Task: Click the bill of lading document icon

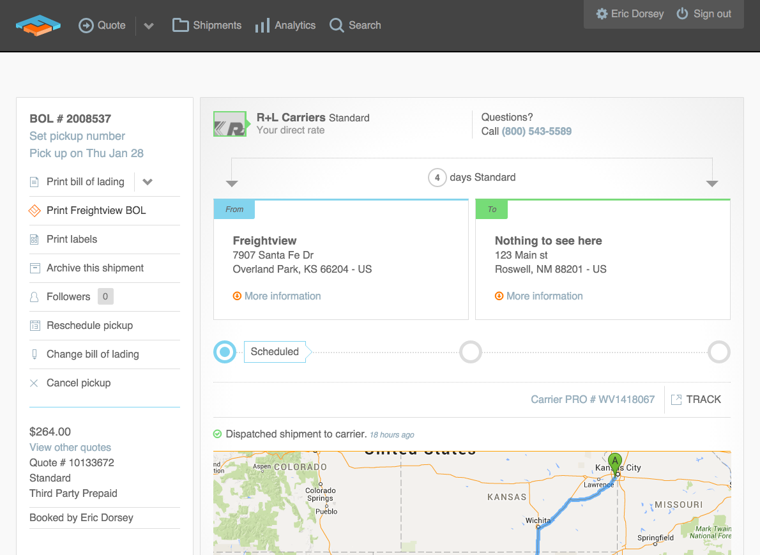Action: tap(34, 182)
